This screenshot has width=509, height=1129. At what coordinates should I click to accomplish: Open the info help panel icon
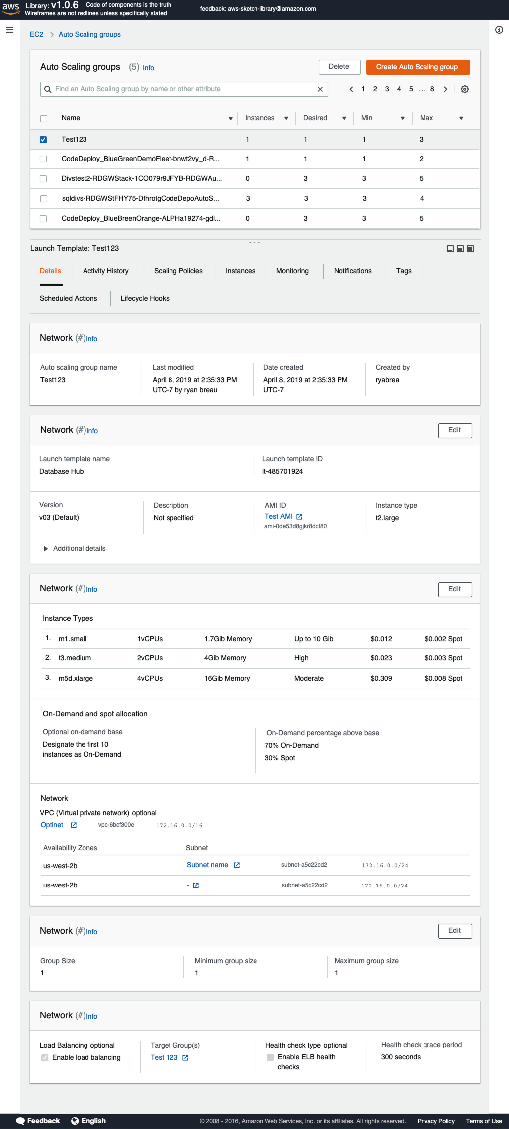pyautogui.click(x=499, y=30)
